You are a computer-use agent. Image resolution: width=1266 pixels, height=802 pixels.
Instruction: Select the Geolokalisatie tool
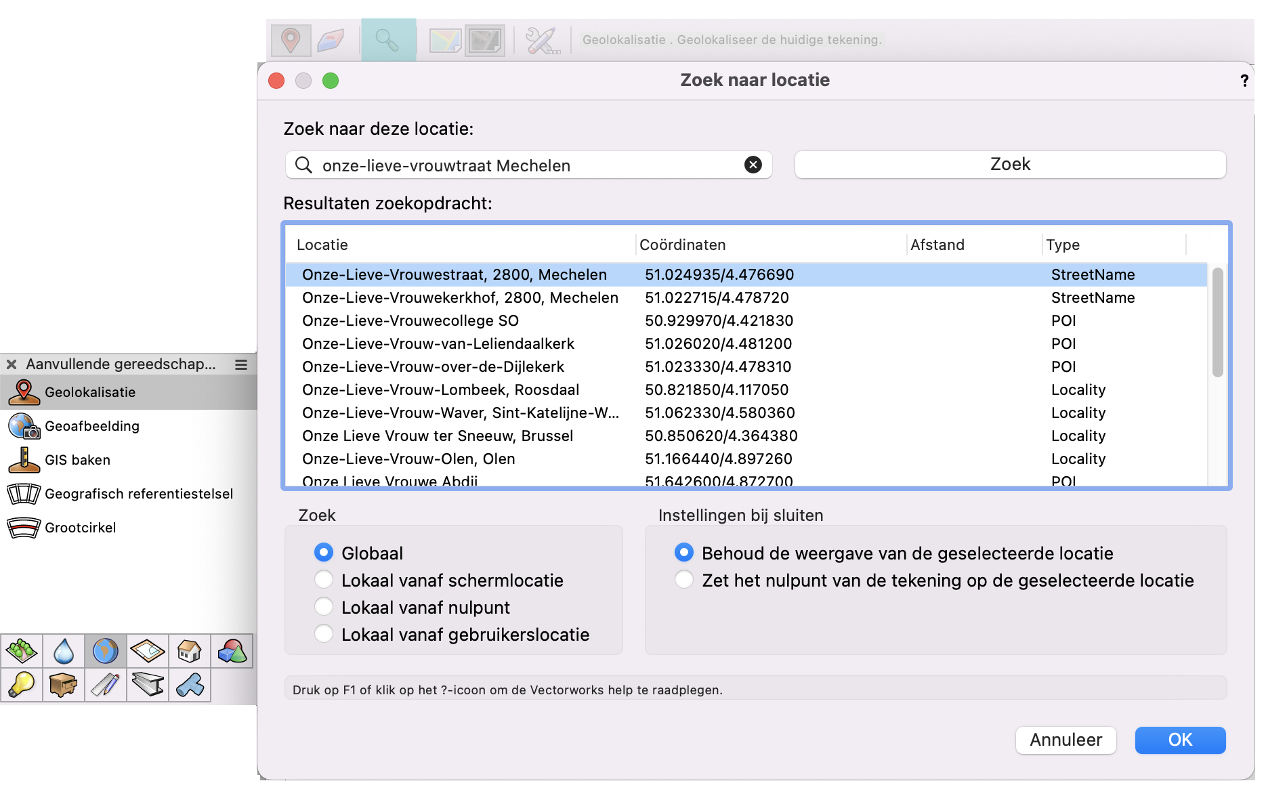(129, 392)
